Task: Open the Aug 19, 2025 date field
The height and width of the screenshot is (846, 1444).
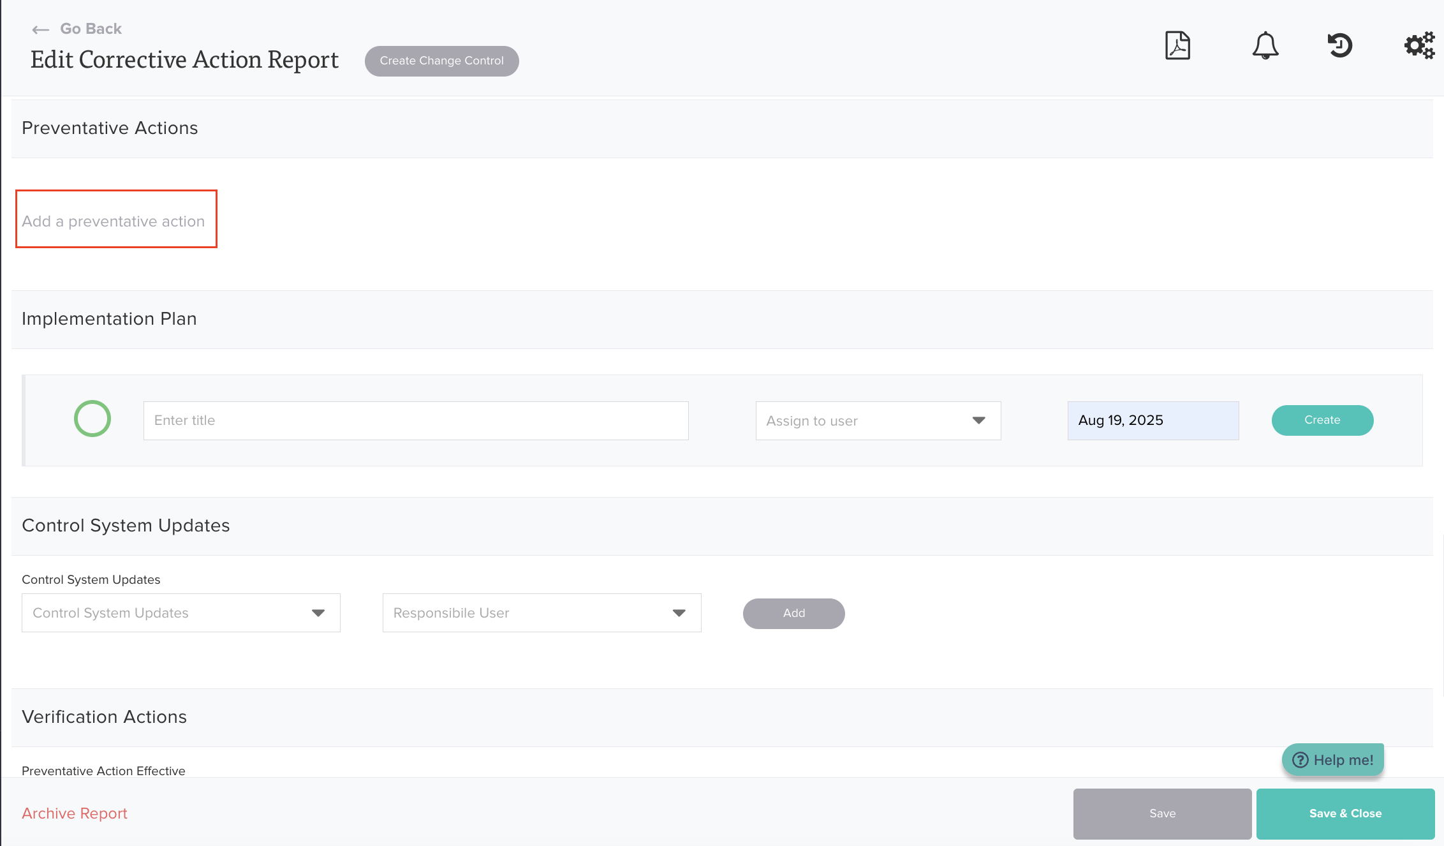Action: (x=1153, y=420)
